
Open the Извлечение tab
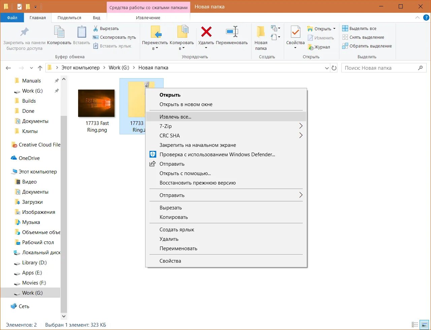pos(148,18)
